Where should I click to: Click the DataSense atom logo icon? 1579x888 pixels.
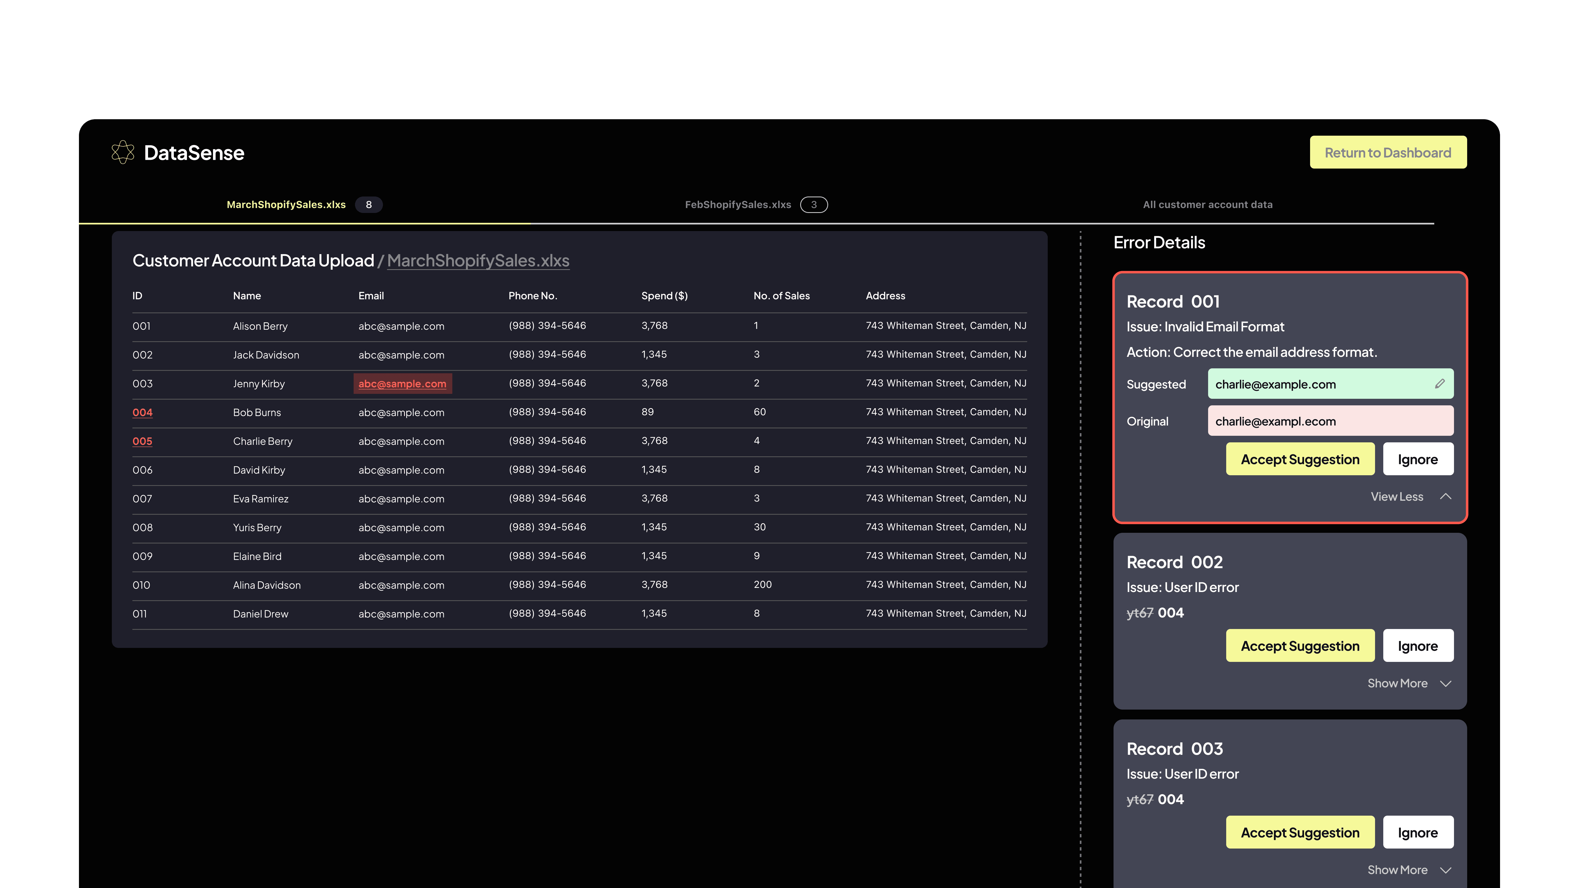click(123, 152)
